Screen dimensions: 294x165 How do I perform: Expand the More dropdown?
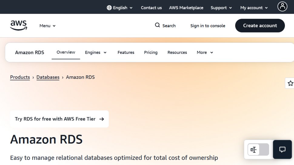click(x=205, y=52)
